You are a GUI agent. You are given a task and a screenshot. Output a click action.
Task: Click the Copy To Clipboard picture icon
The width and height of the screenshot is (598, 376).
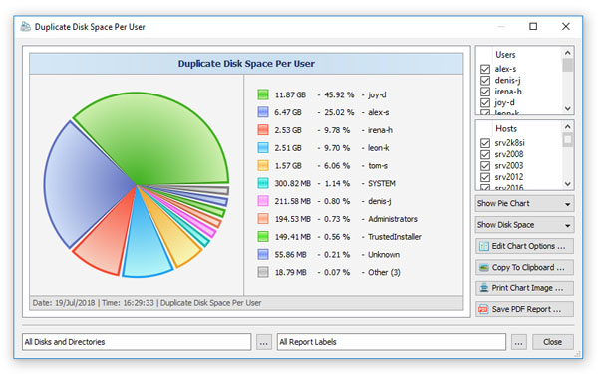point(484,268)
